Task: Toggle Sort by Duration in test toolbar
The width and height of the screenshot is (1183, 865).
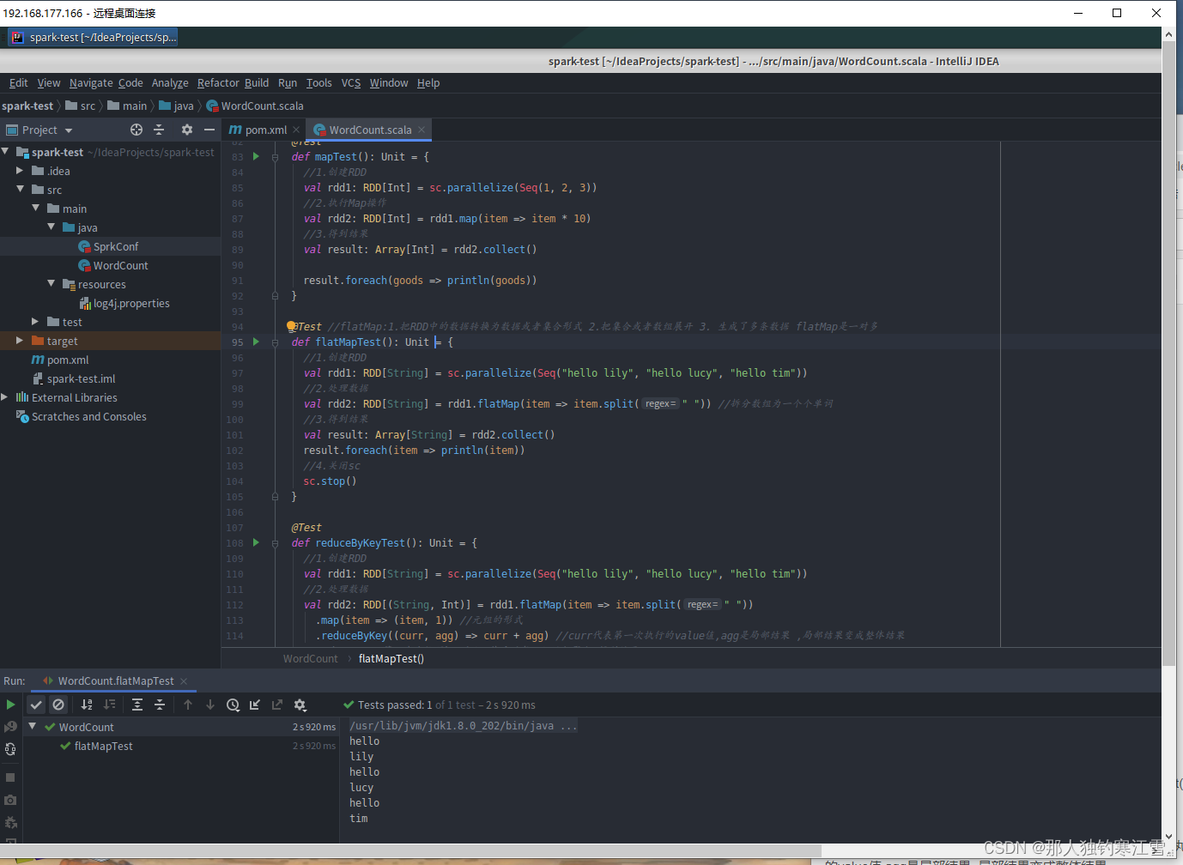Action: coord(109,705)
